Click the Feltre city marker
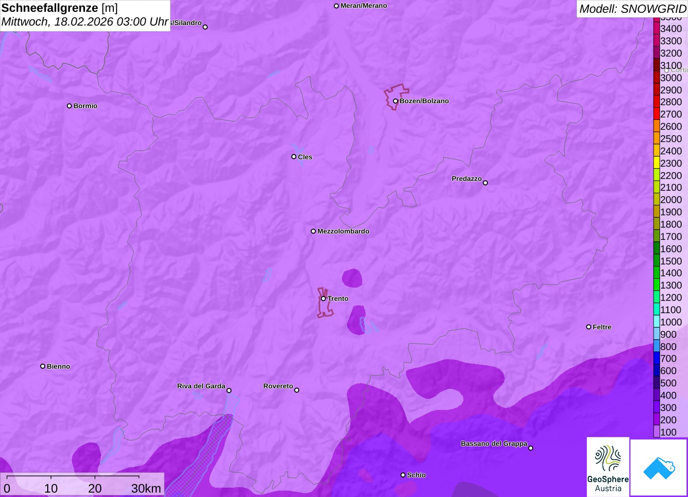The width and height of the screenshot is (688, 497). 589,327
